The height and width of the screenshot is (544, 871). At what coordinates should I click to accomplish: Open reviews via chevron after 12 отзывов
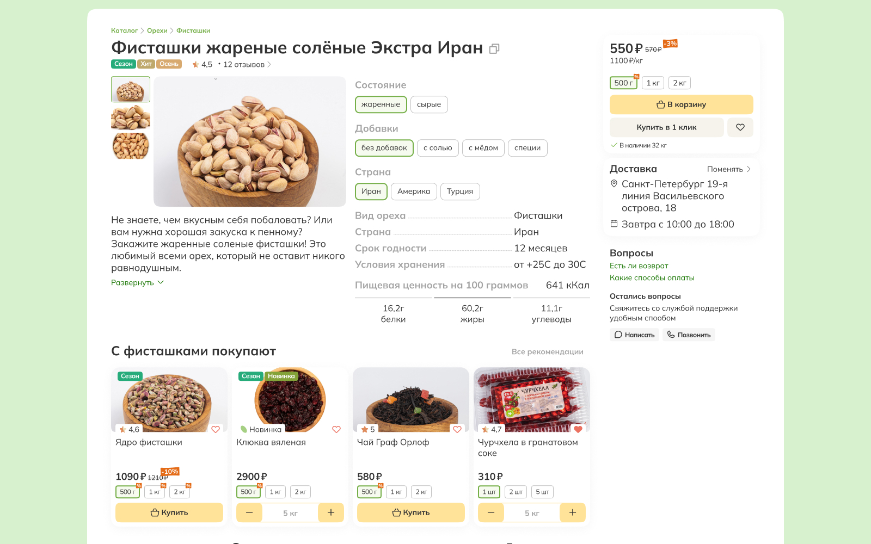click(270, 64)
